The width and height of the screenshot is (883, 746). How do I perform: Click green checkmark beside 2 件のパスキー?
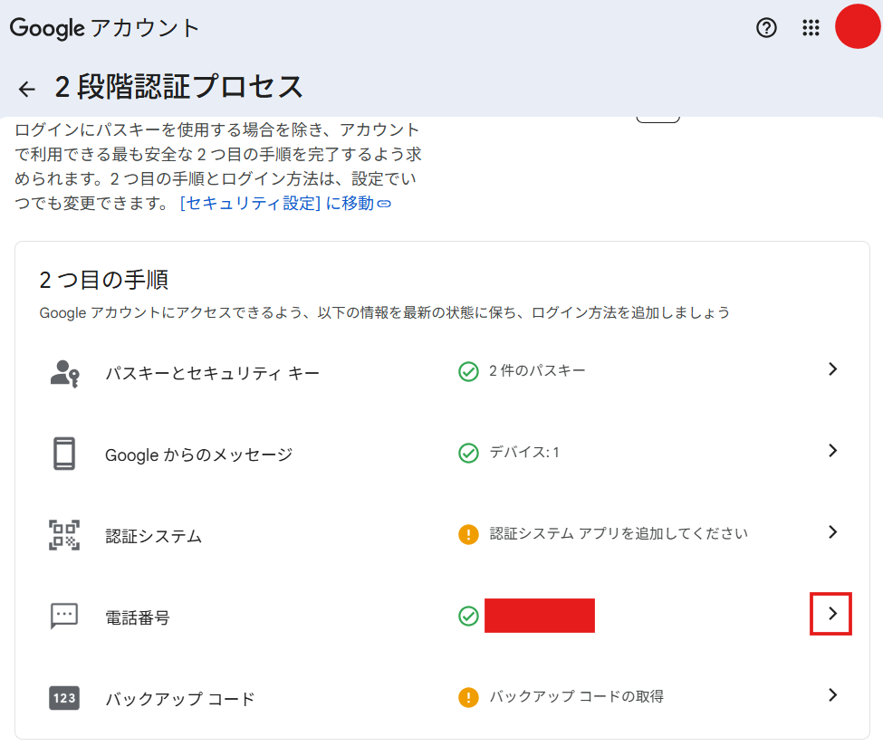click(x=468, y=371)
